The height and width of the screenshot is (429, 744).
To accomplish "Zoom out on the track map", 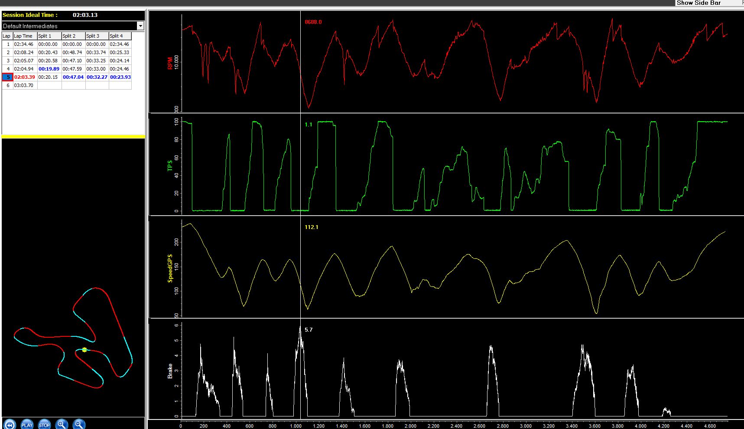I will point(79,424).
